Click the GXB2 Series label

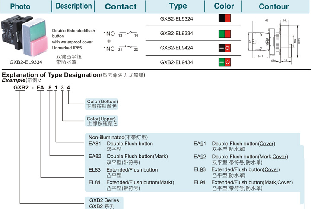(104, 200)
